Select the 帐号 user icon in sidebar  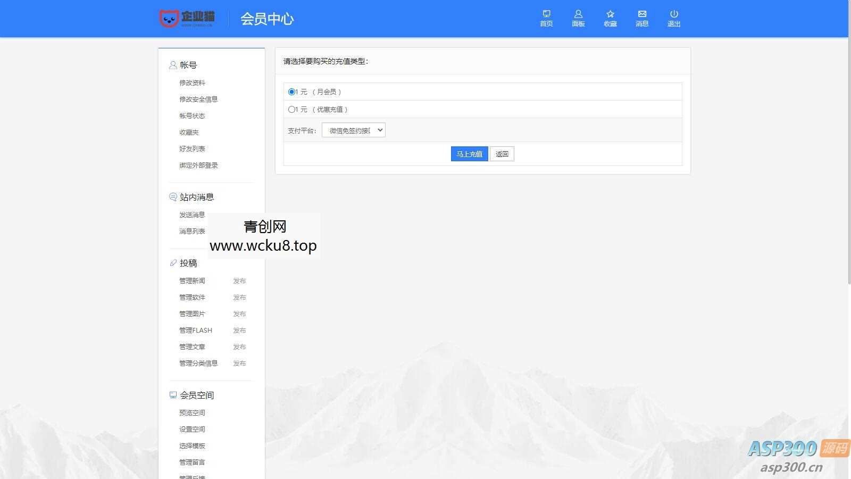point(172,64)
